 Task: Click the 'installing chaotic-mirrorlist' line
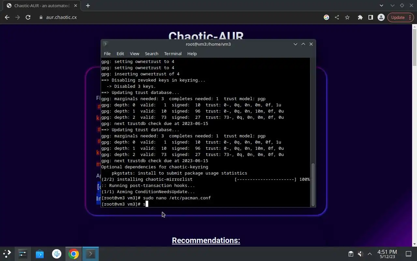[x=206, y=179]
